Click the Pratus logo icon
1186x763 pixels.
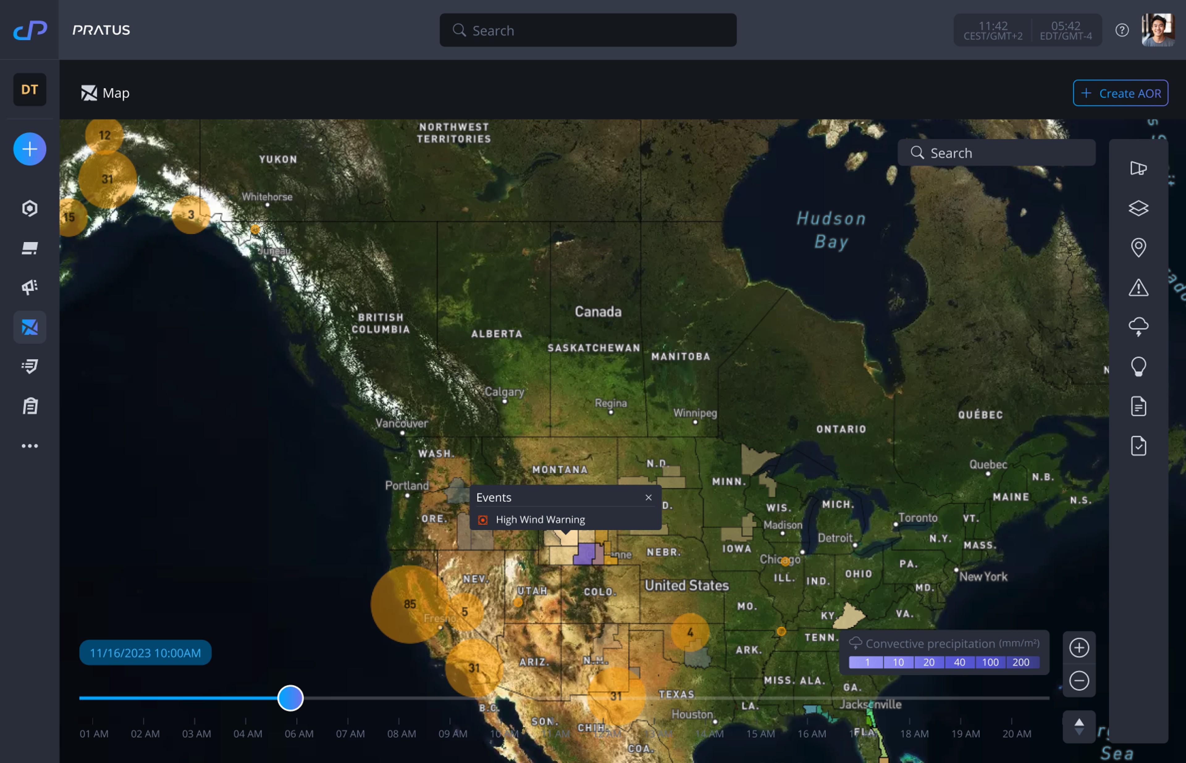(30, 30)
